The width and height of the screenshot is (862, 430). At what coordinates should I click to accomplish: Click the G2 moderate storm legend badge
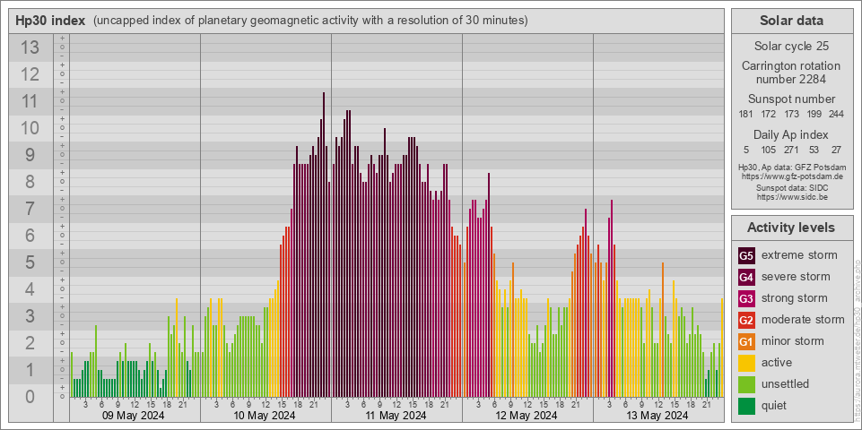click(746, 320)
